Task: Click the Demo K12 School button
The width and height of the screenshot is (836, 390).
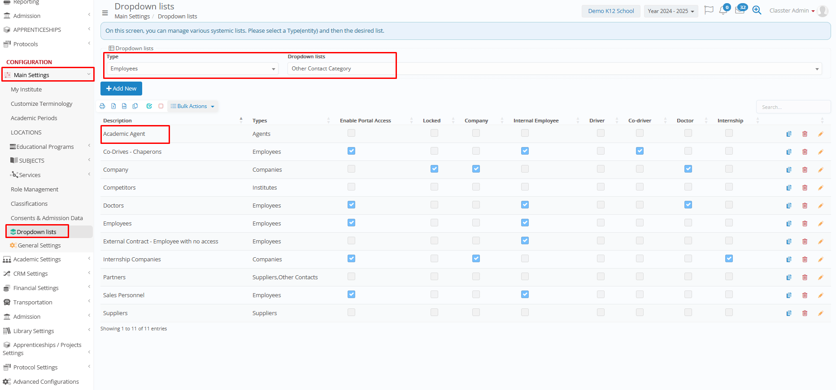Action: pos(611,11)
